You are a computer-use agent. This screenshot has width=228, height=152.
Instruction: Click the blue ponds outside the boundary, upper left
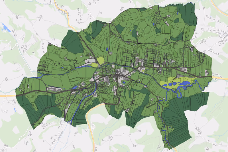tap(6, 28)
